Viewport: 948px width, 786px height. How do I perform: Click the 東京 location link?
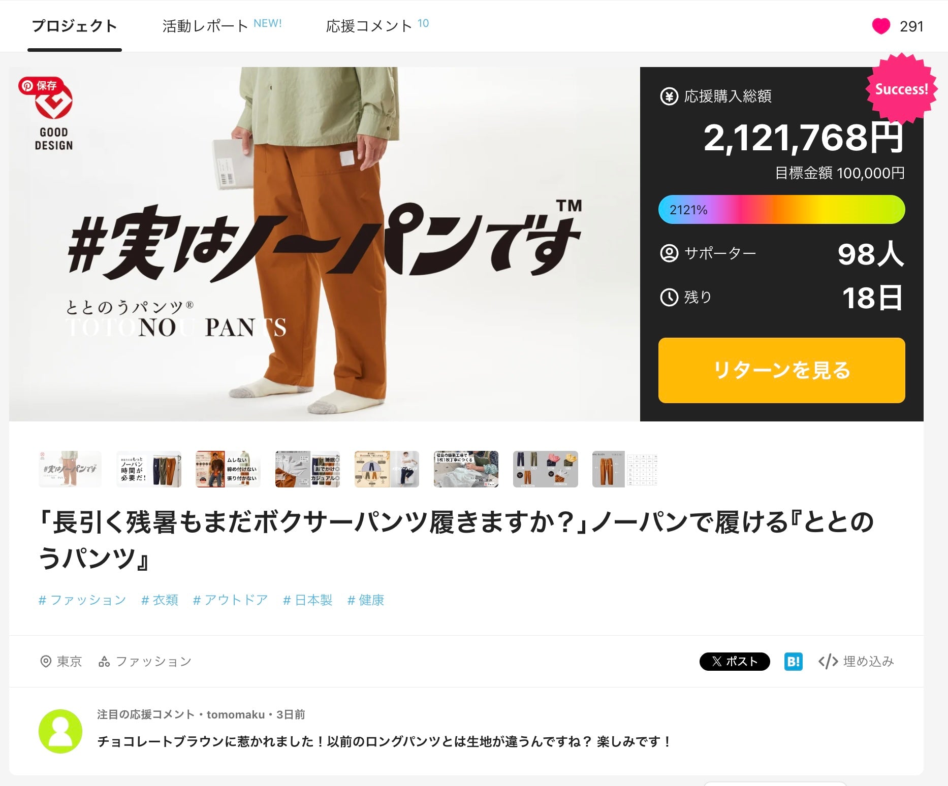point(69,661)
